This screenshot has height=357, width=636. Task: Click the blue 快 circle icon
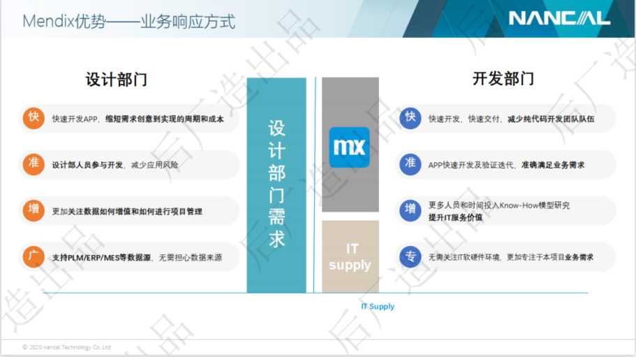pos(410,118)
